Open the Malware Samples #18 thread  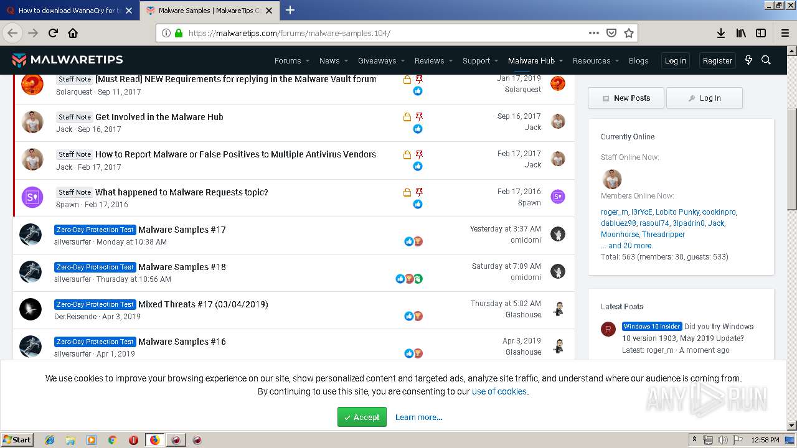point(182,267)
